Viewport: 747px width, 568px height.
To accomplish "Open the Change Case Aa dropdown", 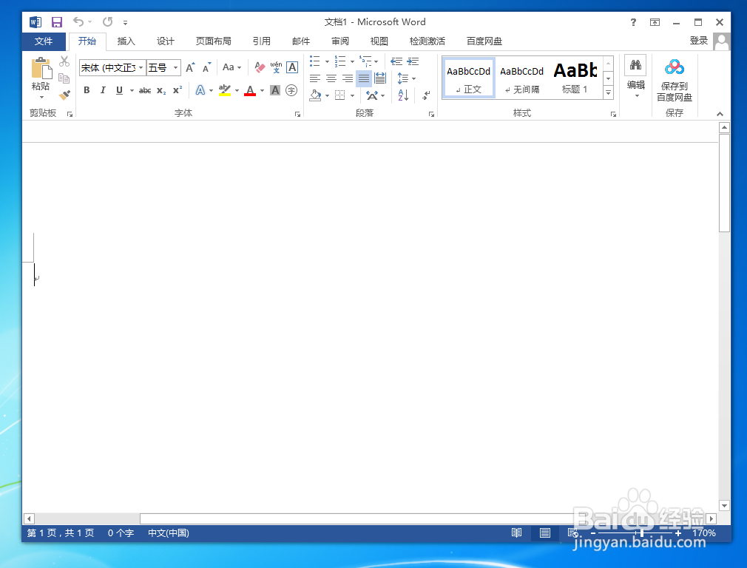I will (x=232, y=67).
